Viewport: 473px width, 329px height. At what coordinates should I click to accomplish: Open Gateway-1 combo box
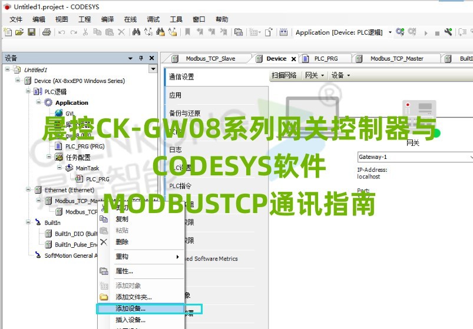(415, 157)
